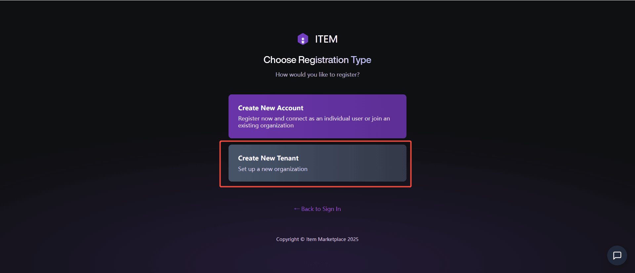Click the Create New Tenant title text

[268, 158]
